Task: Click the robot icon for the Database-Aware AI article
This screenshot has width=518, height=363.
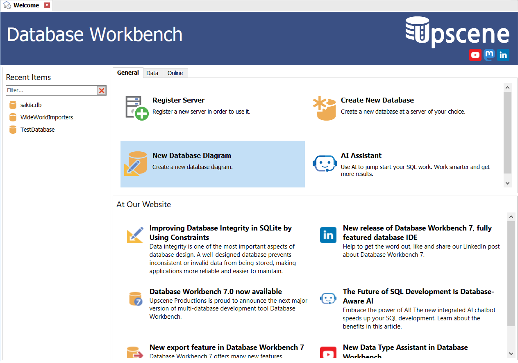Action: click(x=328, y=299)
